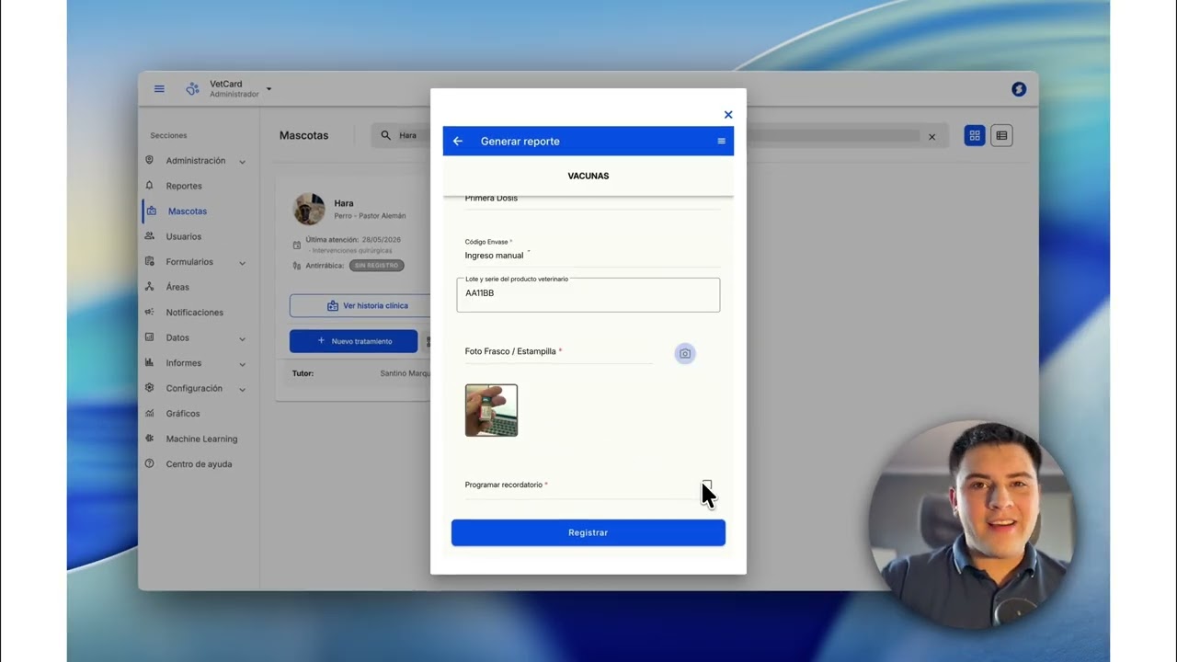Go back using the Generar reporte arrow

click(x=458, y=142)
